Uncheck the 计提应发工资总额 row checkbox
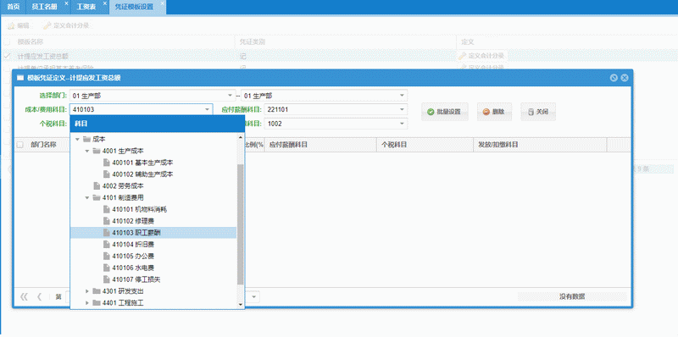Image resolution: width=678 pixels, height=337 pixels. [7, 56]
